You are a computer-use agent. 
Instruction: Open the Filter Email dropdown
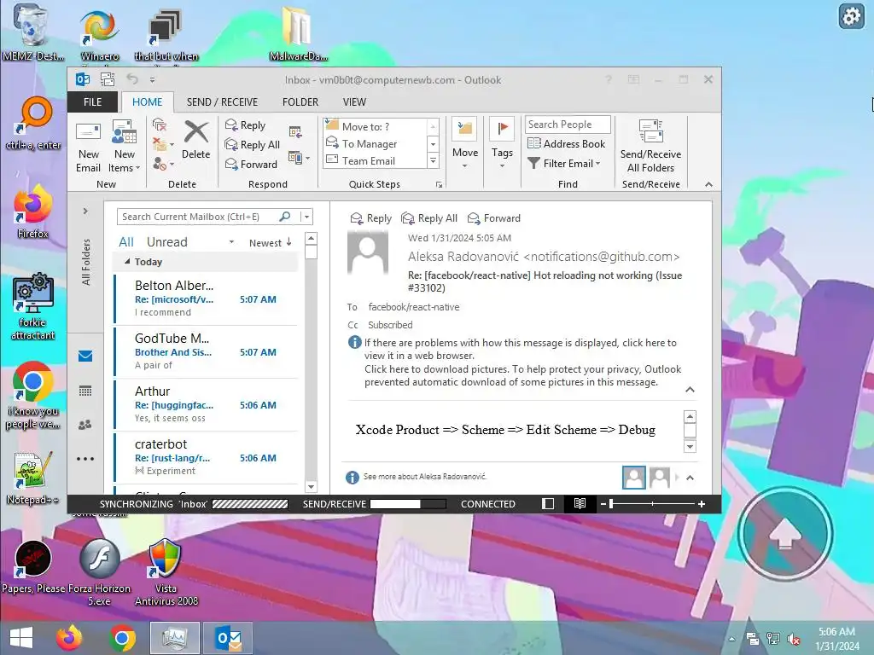point(564,163)
